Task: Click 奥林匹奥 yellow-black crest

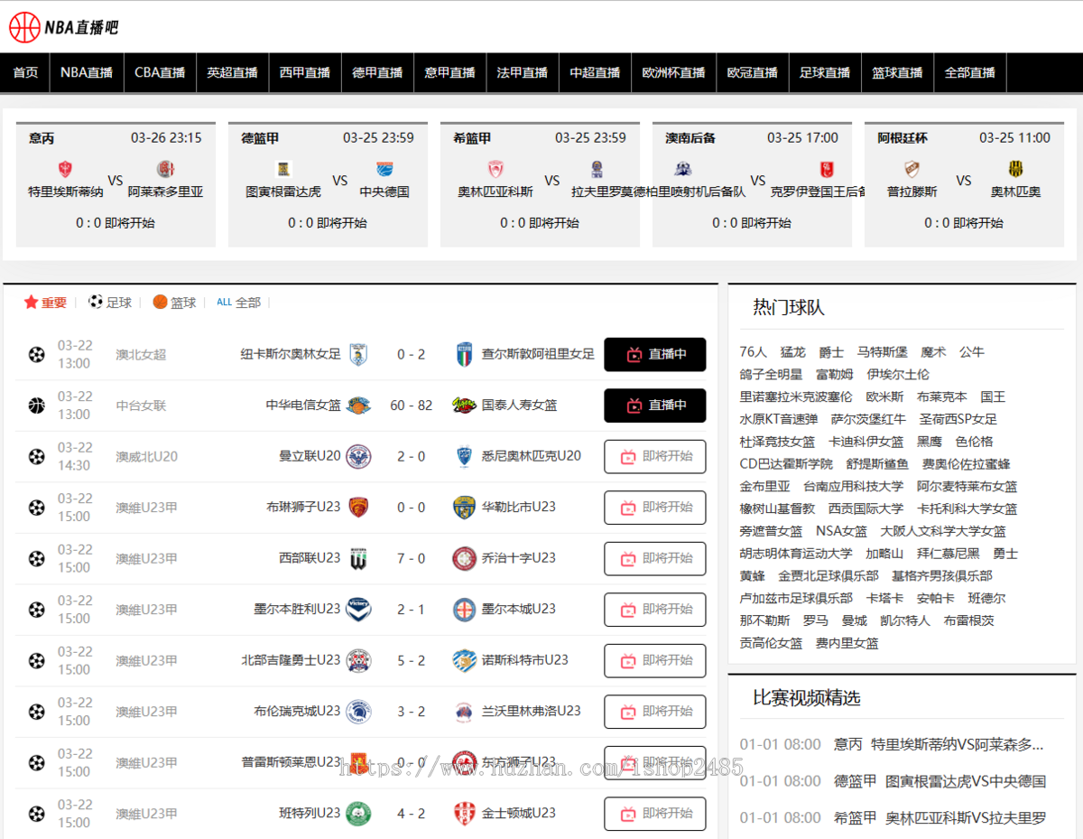Action: point(1015,169)
